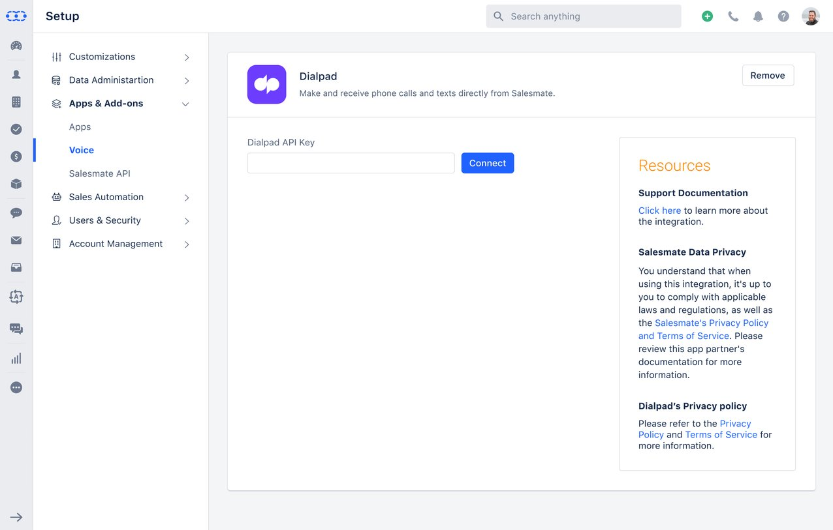Open the automation A icon in sidebar

(16, 297)
